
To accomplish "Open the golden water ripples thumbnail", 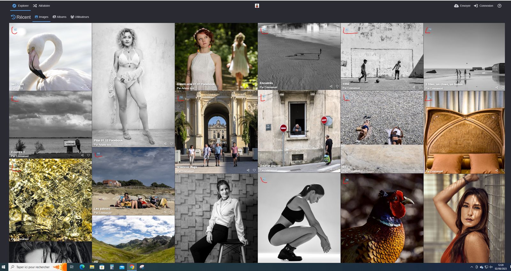I will (50, 200).
